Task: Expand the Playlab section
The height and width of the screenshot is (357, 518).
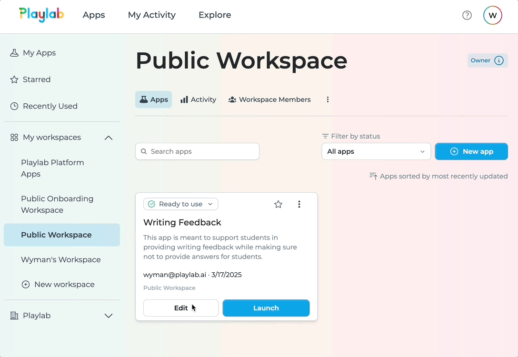Action: tap(109, 316)
